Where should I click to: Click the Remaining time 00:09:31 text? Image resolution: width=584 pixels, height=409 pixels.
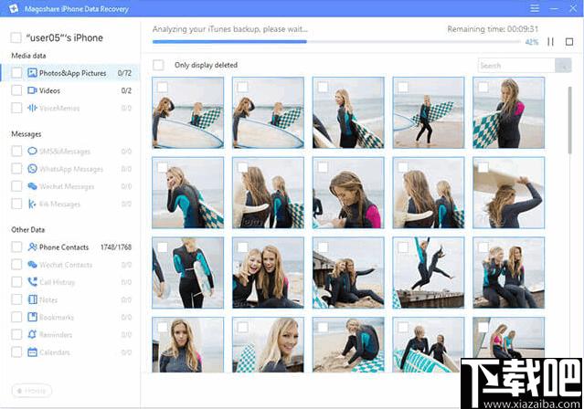493,29
